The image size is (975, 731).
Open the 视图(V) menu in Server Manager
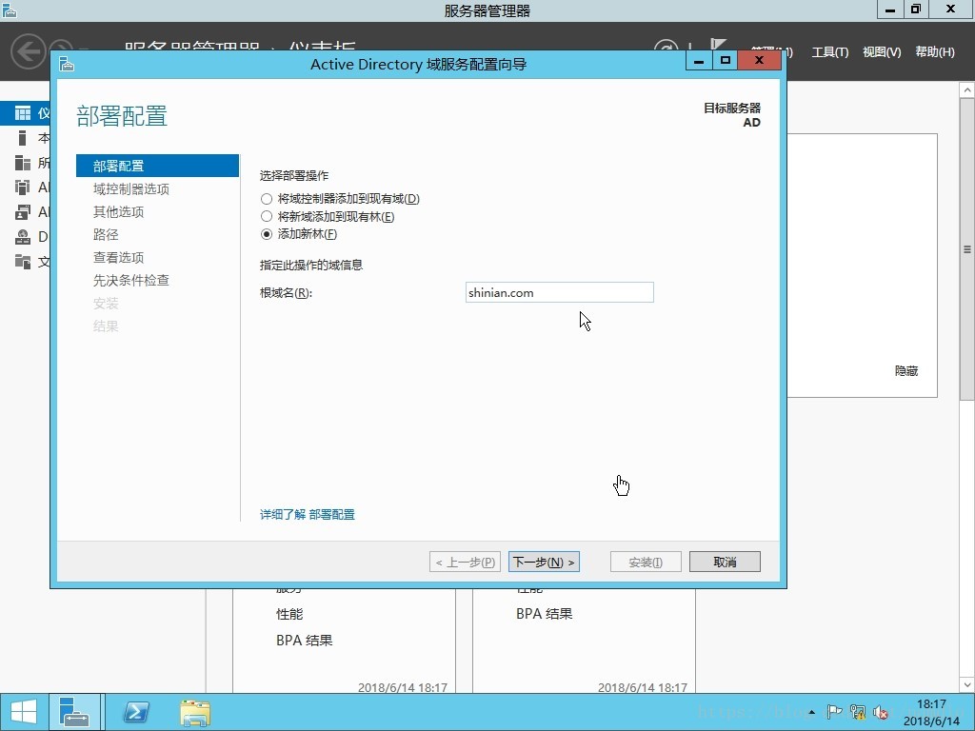point(882,52)
